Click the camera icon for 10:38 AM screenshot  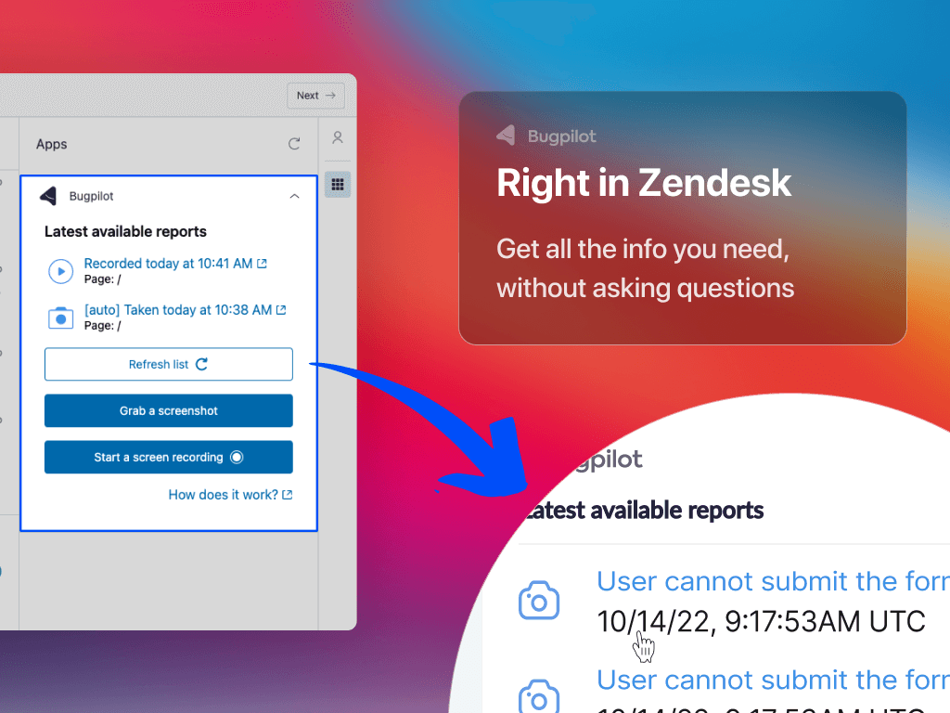point(60,318)
